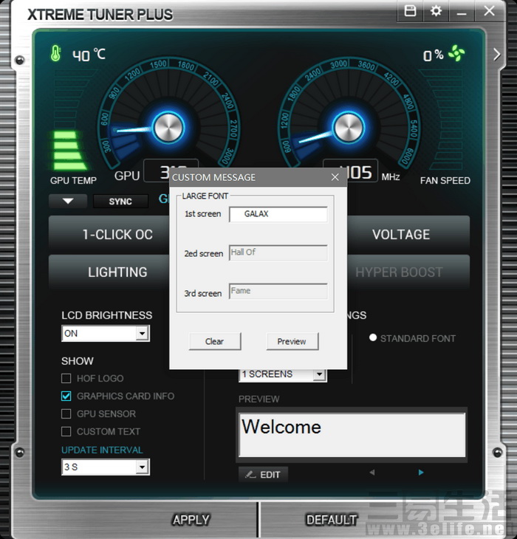This screenshot has width=517, height=539.
Task: Click the EDIT button with pencil icon
Action: point(263,475)
